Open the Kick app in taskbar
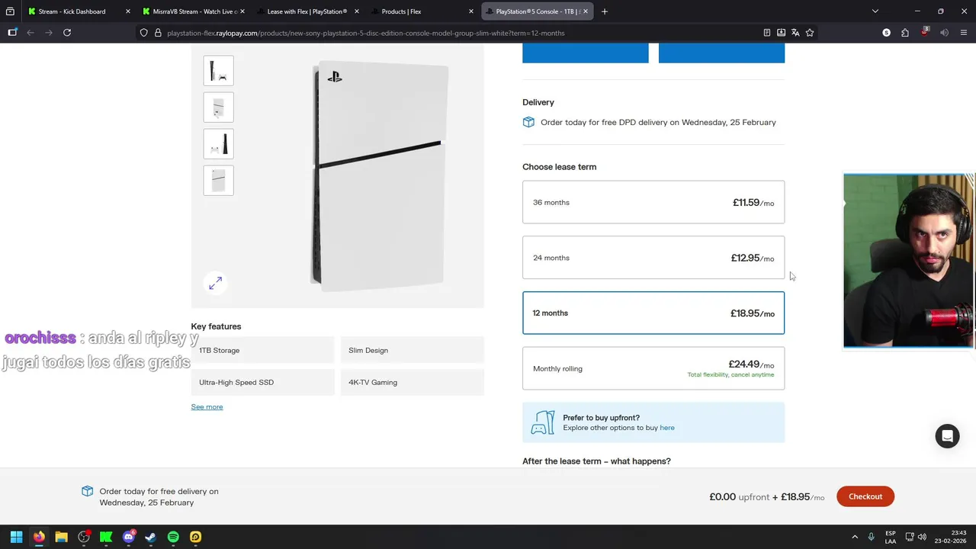The height and width of the screenshot is (549, 976). (x=106, y=537)
